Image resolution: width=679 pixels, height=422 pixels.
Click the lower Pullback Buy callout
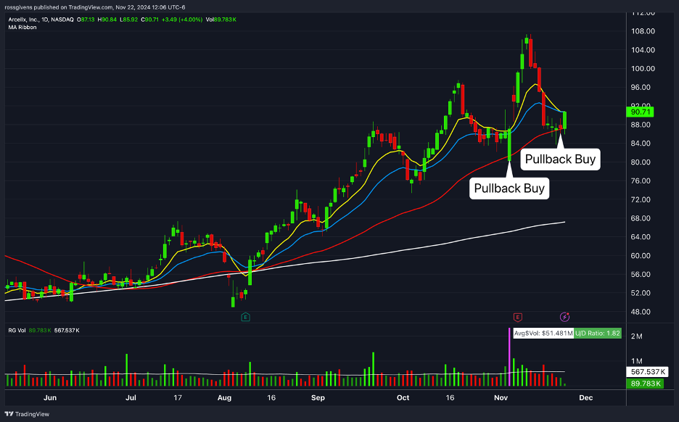tap(509, 189)
